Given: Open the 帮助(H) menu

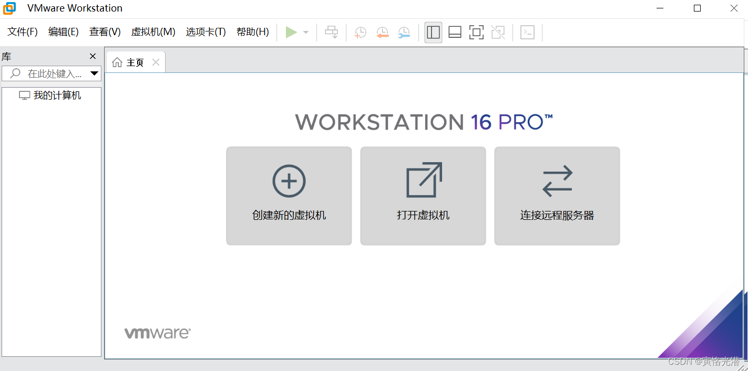Looking at the screenshot, I should pos(253,32).
